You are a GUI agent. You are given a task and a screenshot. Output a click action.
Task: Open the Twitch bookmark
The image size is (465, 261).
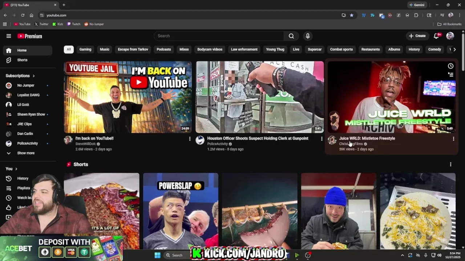(74, 24)
